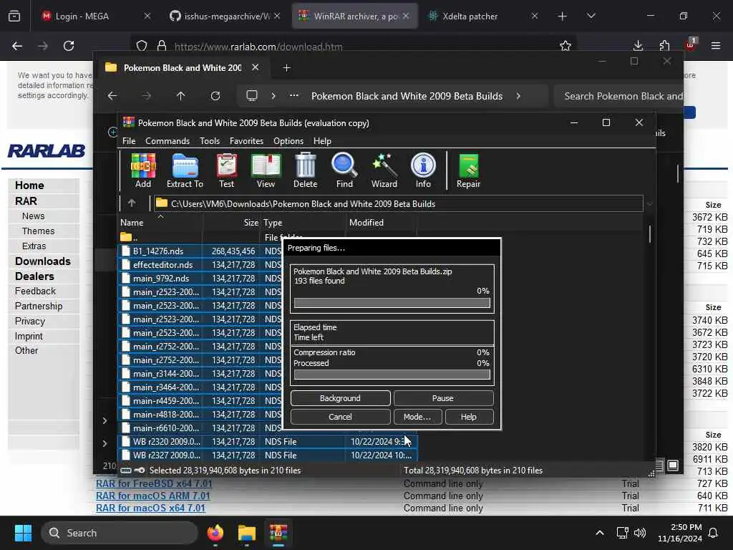The image size is (733, 550).
Task: Click the Add toolbar icon in WinRAR
Action: (x=143, y=170)
